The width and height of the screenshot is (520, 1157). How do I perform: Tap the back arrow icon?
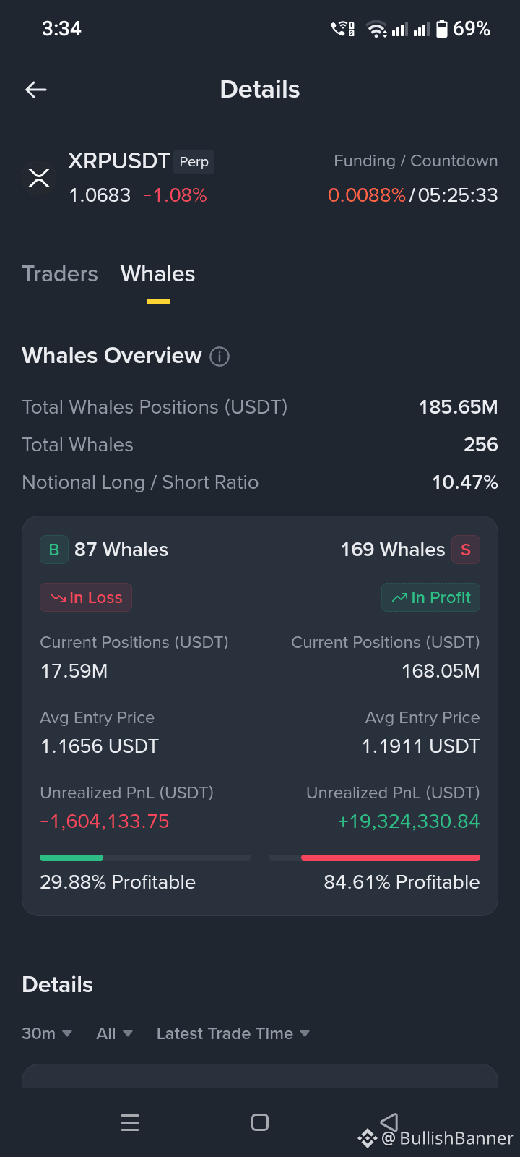pos(36,90)
